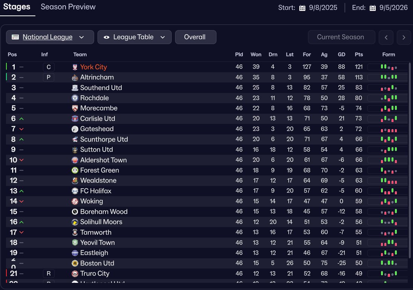Screen dimensions: 413x290
Task: Click the Truro City relegation R badge
Action: point(49,273)
